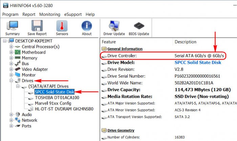Select Drive Capacity 114,473 MBytes value
This screenshot has width=237, height=141.
203,90
